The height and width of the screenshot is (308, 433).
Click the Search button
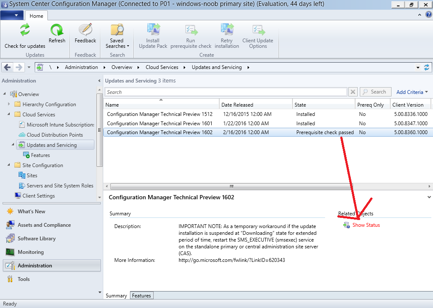[375, 92]
